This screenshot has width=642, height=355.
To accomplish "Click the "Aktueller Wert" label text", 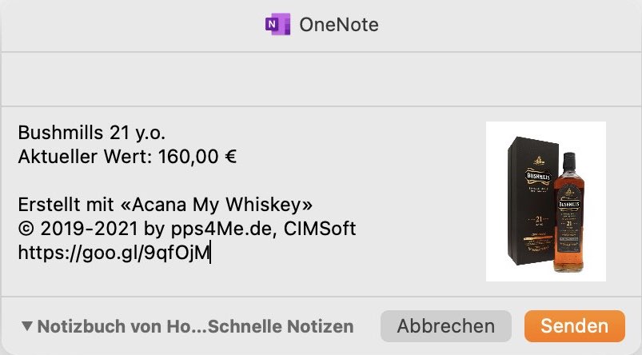I will [83, 157].
